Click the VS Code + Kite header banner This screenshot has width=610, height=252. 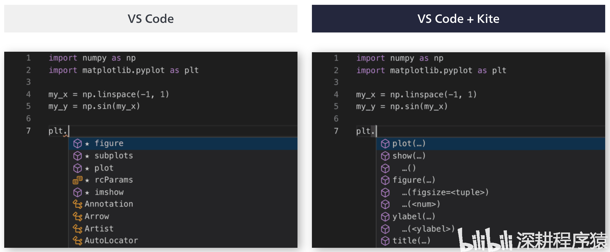(458, 19)
